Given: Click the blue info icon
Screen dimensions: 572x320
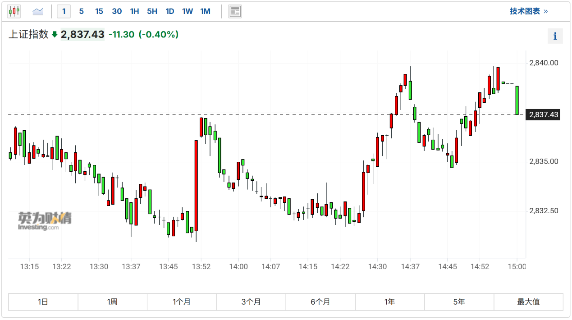Looking at the screenshot, I should pos(555,36).
